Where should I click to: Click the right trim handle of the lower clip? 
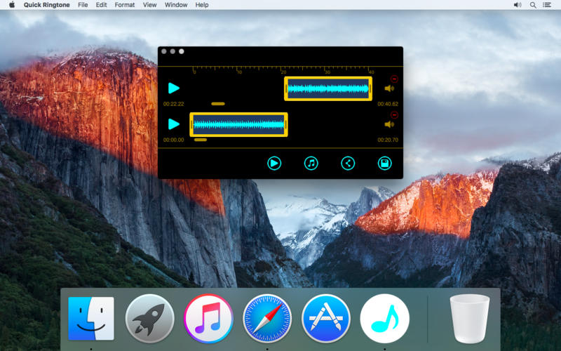286,124
